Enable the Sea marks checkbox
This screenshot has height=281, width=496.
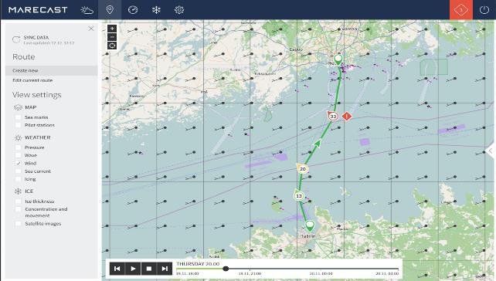pos(19,117)
